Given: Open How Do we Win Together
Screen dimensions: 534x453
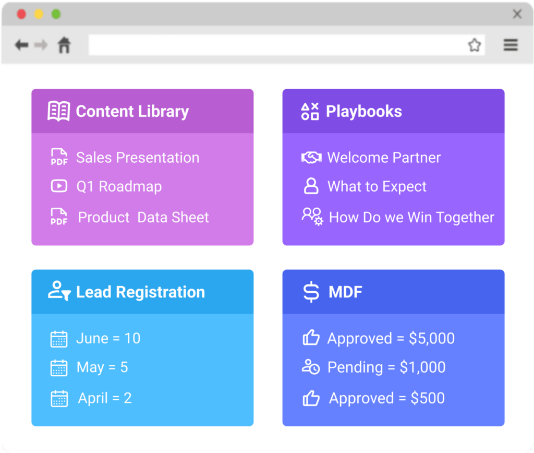Looking at the screenshot, I should click(411, 217).
